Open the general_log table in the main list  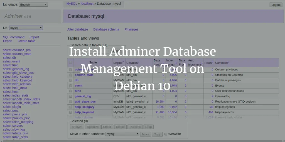pos(83,96)
